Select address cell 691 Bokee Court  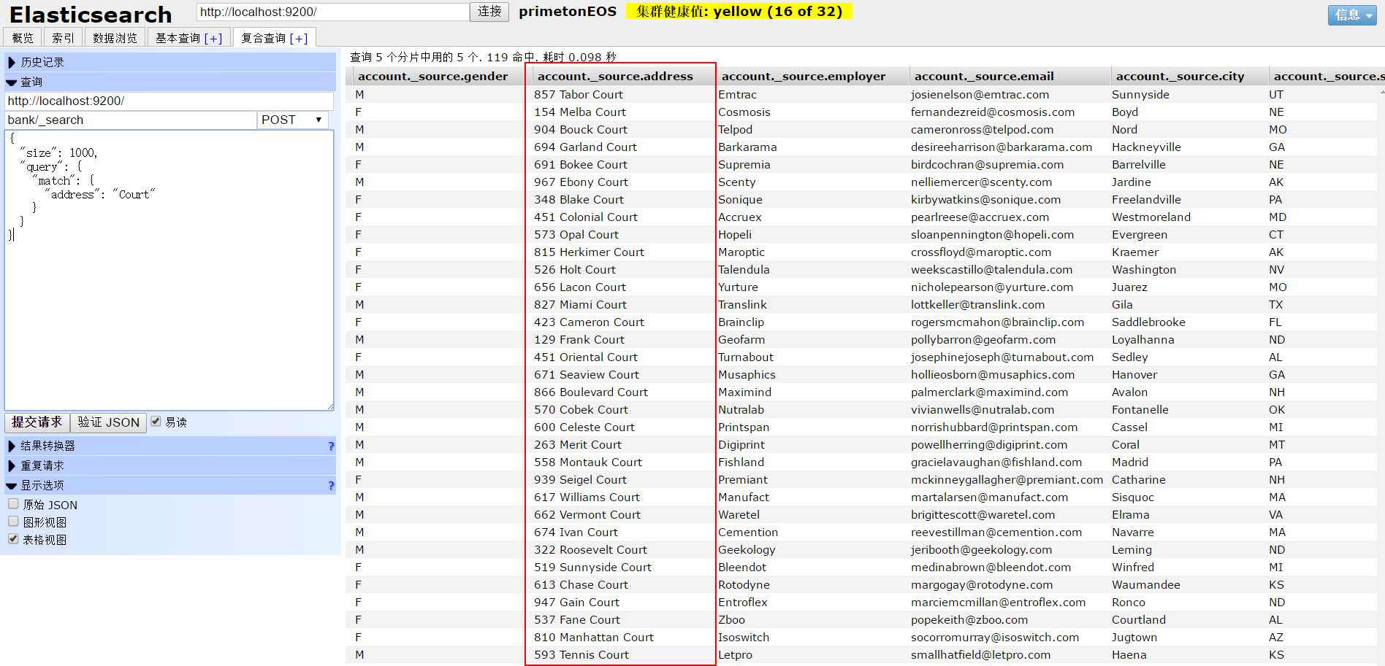pos(581,165)
